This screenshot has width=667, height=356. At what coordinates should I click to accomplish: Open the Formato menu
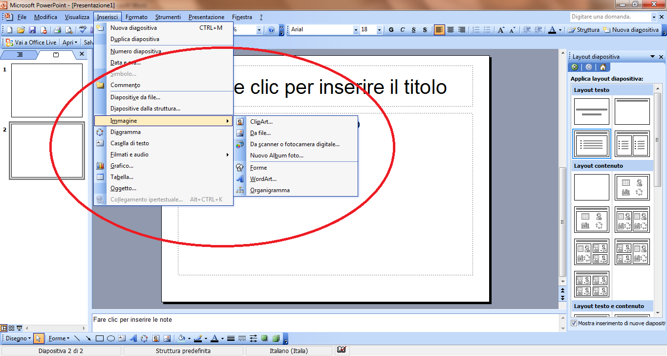pos(136,17)
